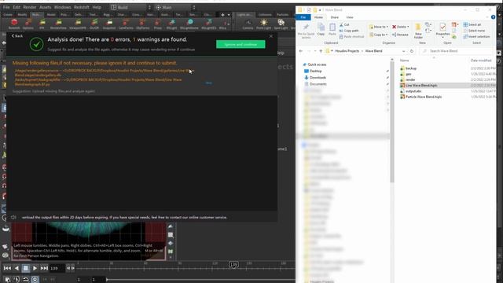Launch the IPR shelf tool
The image size is (503, 283).
[x=42, y=24]
